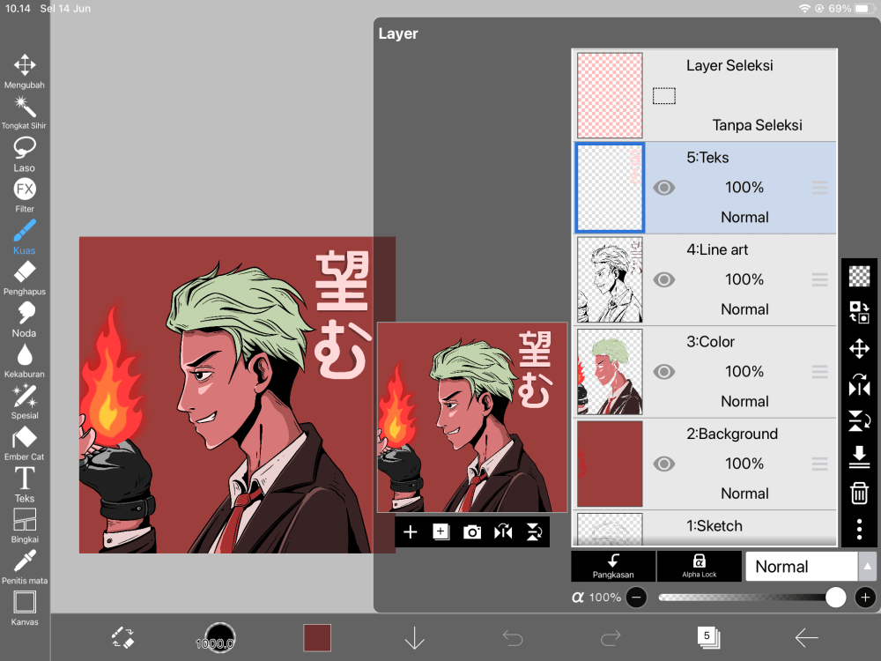
Task: Go back with the left arrow
Action: coord(806,638)
